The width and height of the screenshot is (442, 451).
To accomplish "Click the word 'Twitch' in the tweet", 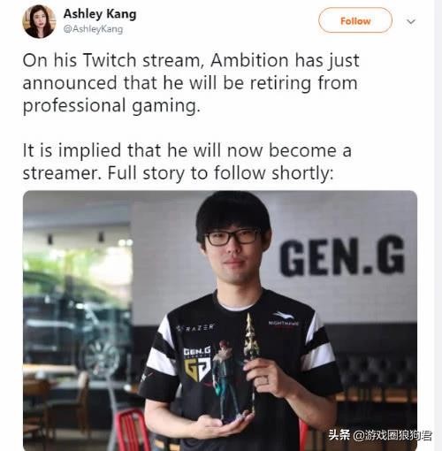I will pyautogui.click(x=110, y=60).
